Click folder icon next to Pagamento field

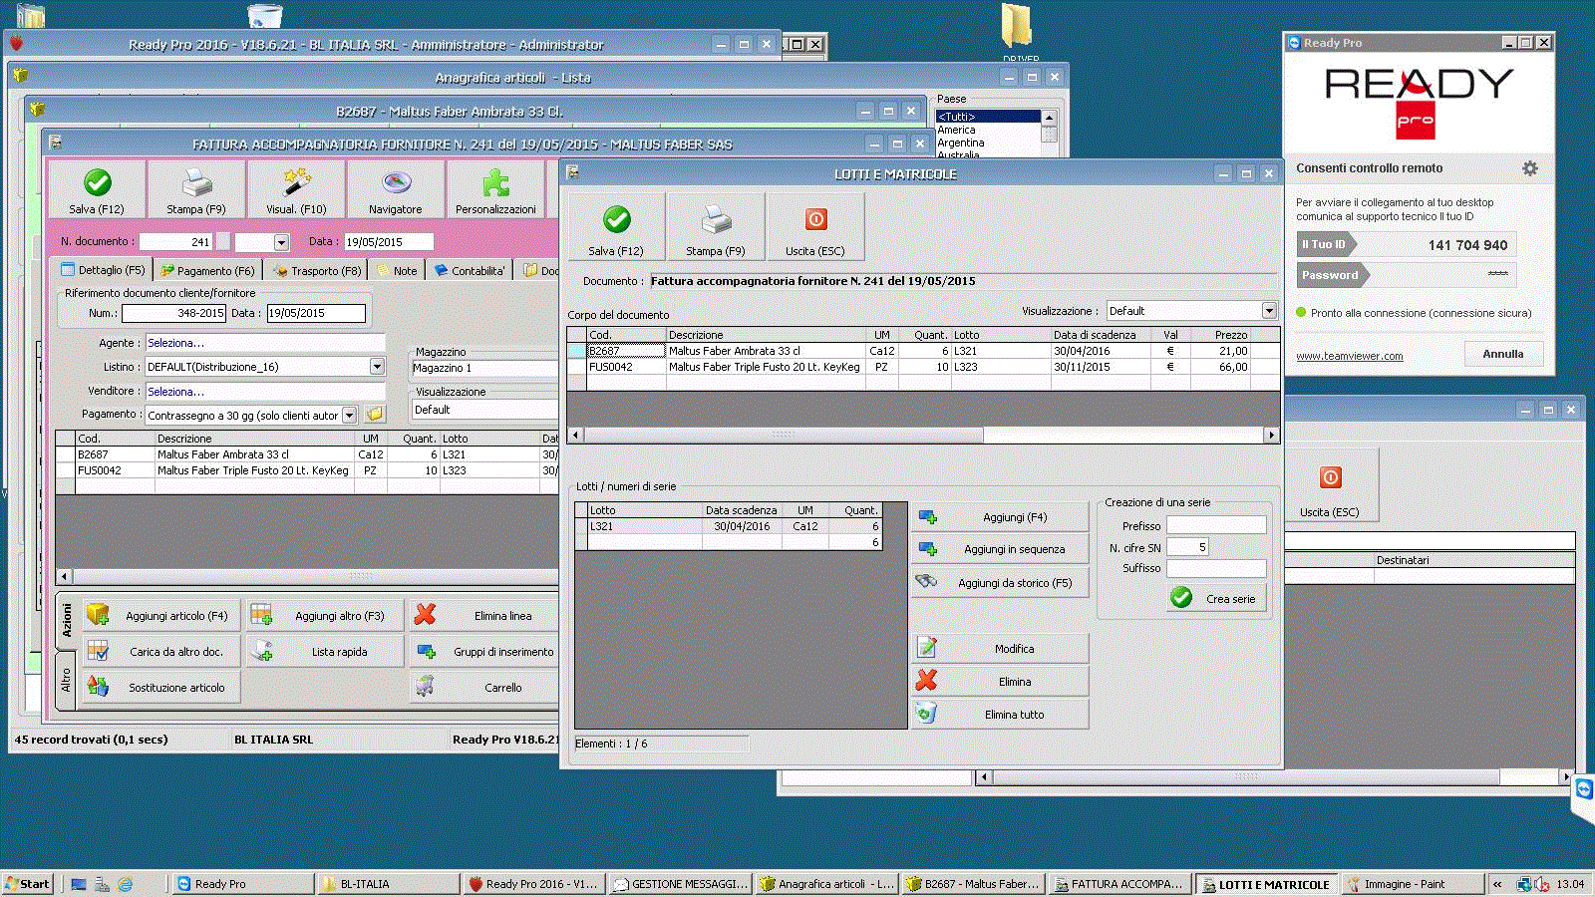(375, 414)
